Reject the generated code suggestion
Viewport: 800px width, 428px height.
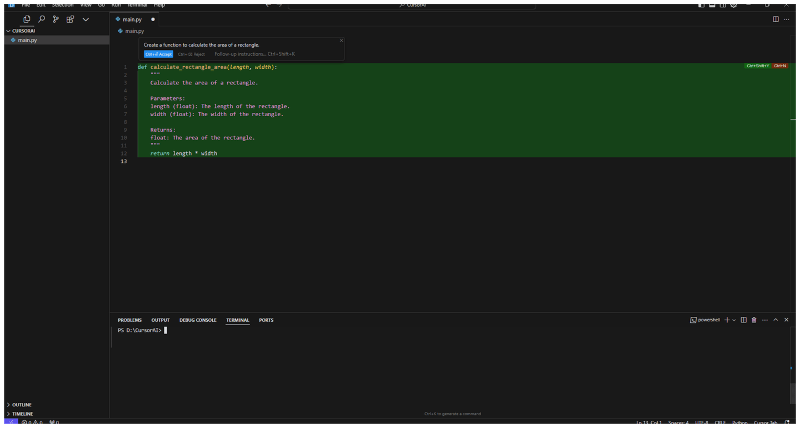(x=191, y=54)
